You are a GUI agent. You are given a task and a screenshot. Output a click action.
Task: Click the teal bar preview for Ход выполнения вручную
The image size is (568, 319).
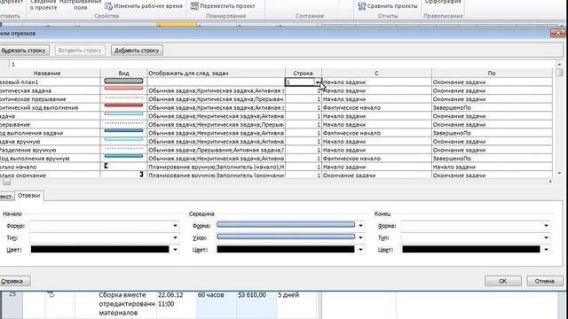coord(123,156)
